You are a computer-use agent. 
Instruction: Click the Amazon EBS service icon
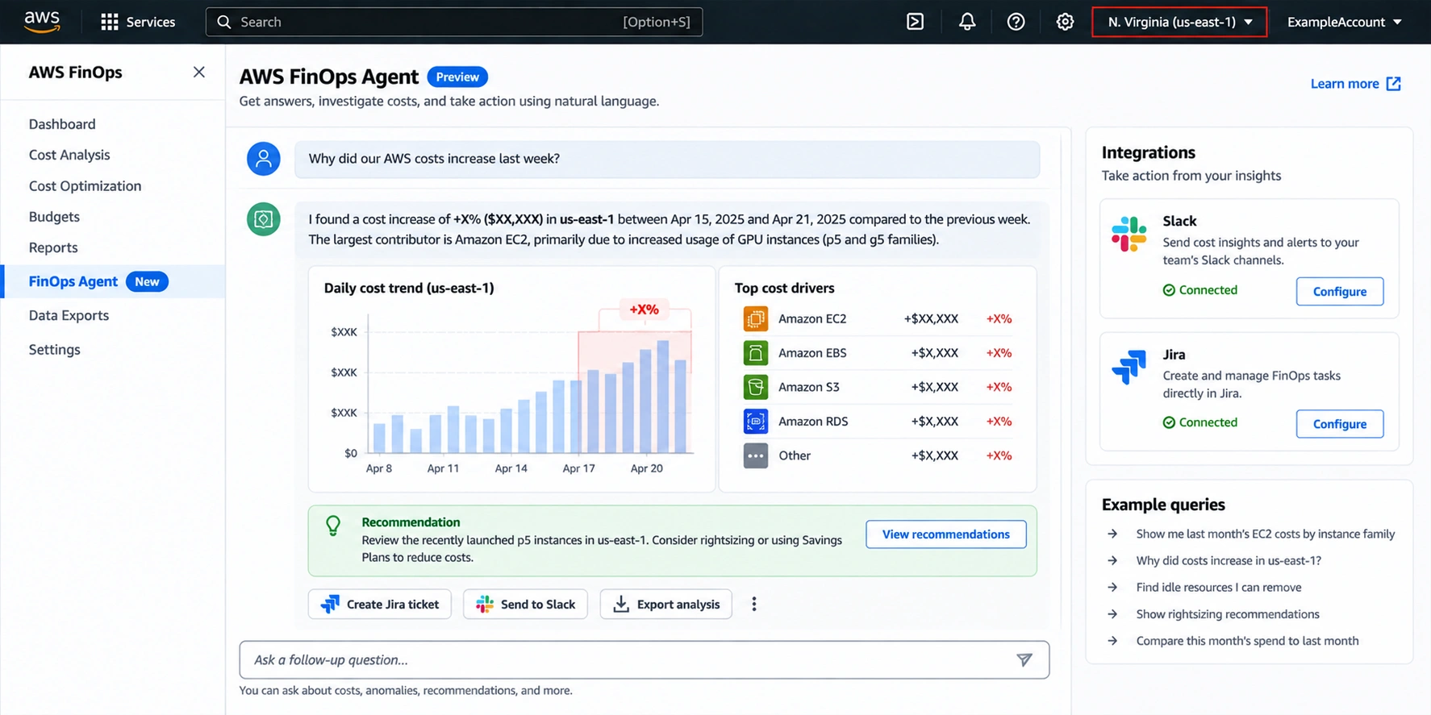(755, 353)
